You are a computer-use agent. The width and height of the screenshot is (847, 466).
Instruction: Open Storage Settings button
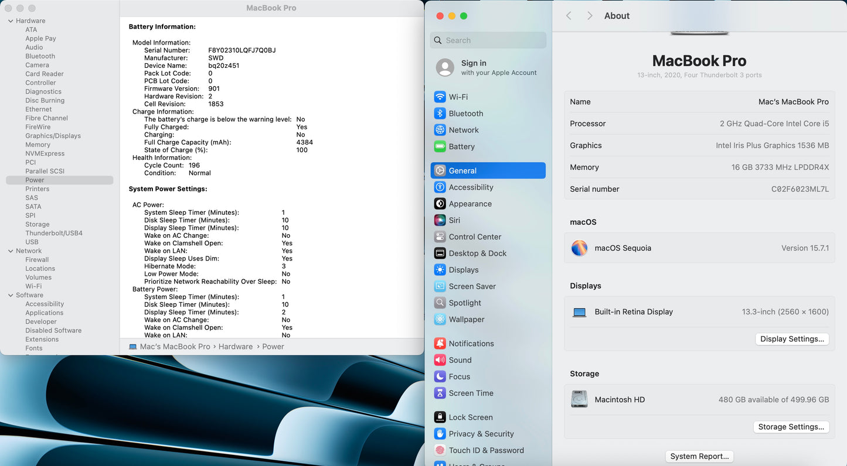[x=791, y=427]
